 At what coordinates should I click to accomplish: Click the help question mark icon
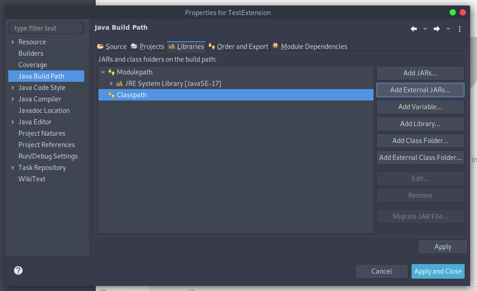point(18,270)
